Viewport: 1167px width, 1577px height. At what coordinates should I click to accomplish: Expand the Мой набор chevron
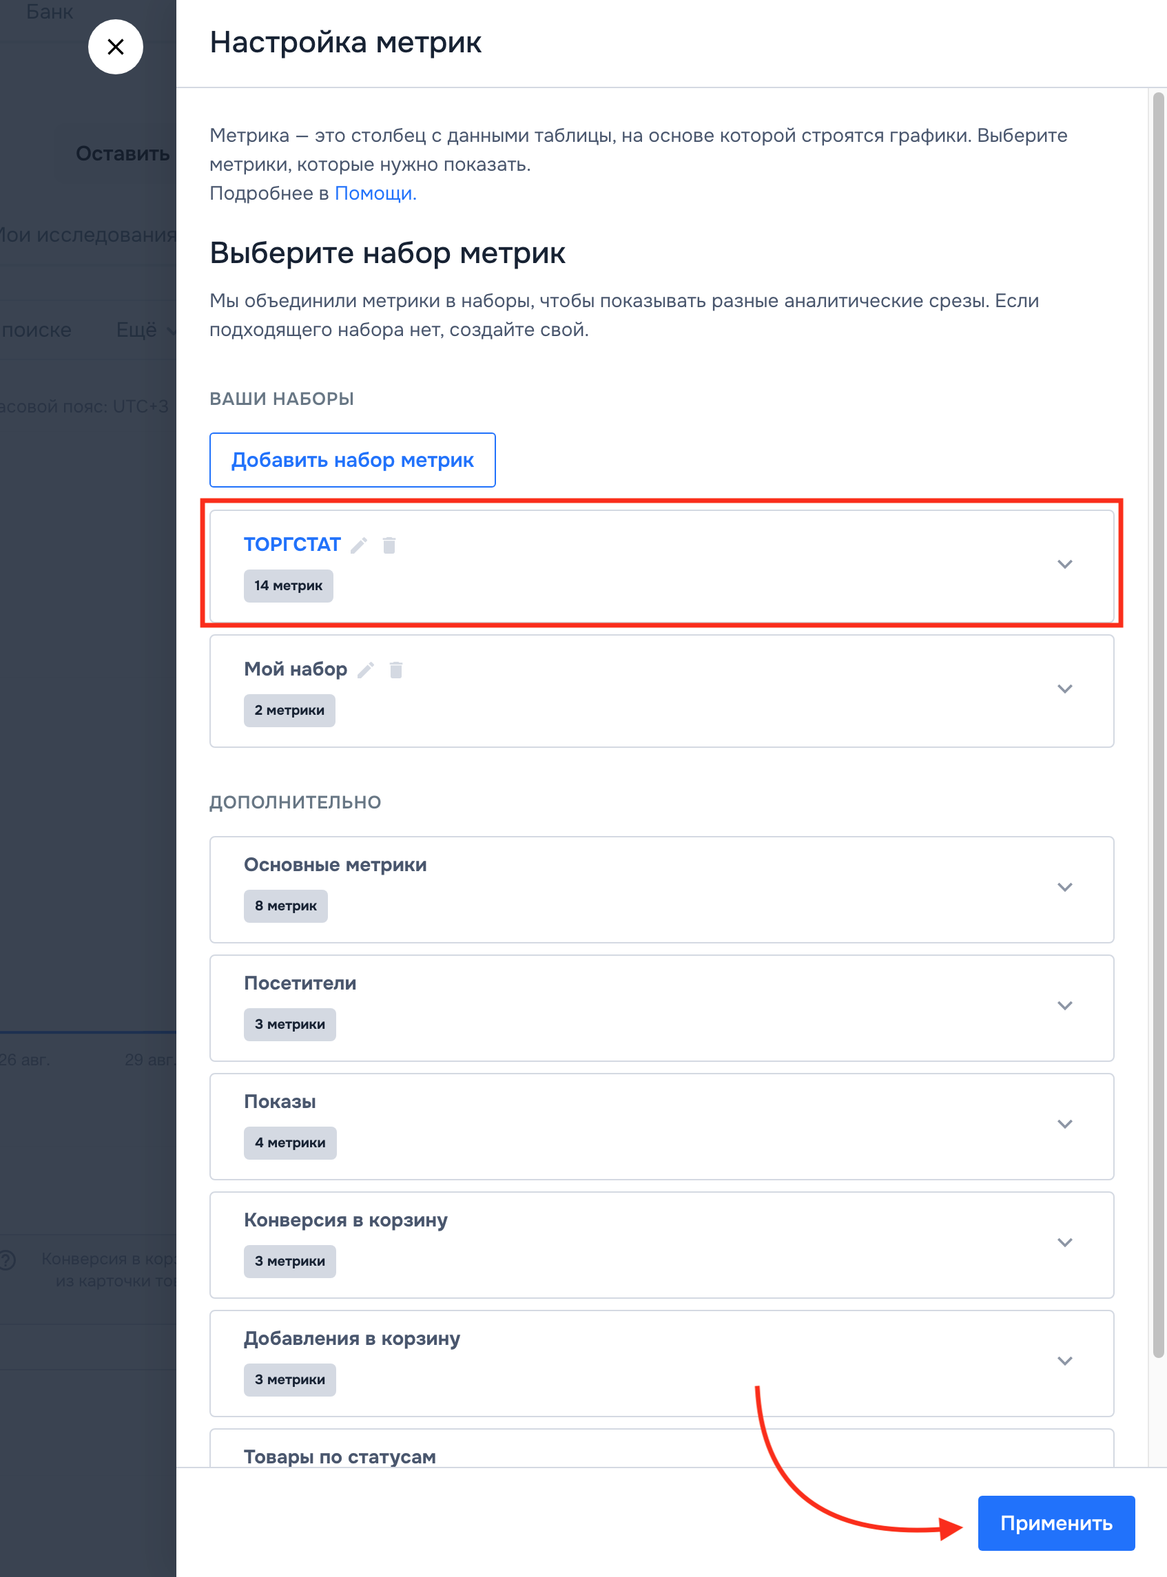click(1064, 689)
